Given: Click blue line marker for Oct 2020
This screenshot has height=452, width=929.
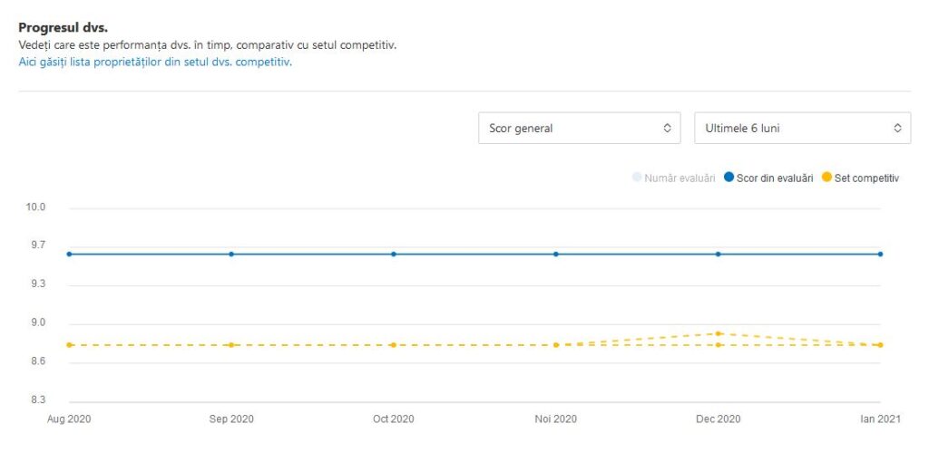Looking at the screenshot, I should tap(394, 255).
